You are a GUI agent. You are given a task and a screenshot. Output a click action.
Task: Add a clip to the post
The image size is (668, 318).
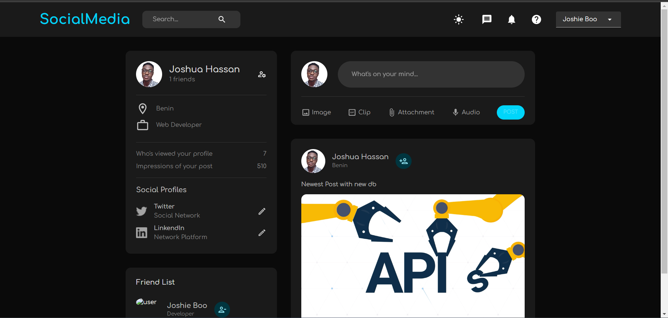click(x=359, y=112)
